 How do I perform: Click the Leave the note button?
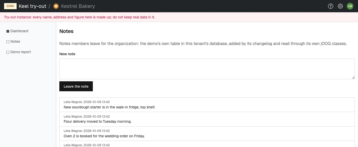(x=76, y=86)
